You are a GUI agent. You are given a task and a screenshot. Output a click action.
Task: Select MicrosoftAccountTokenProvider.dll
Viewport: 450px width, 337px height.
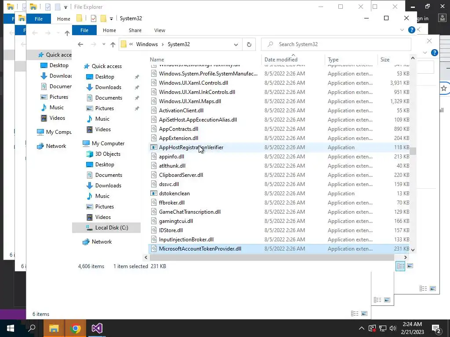click(x=200, y=249)
